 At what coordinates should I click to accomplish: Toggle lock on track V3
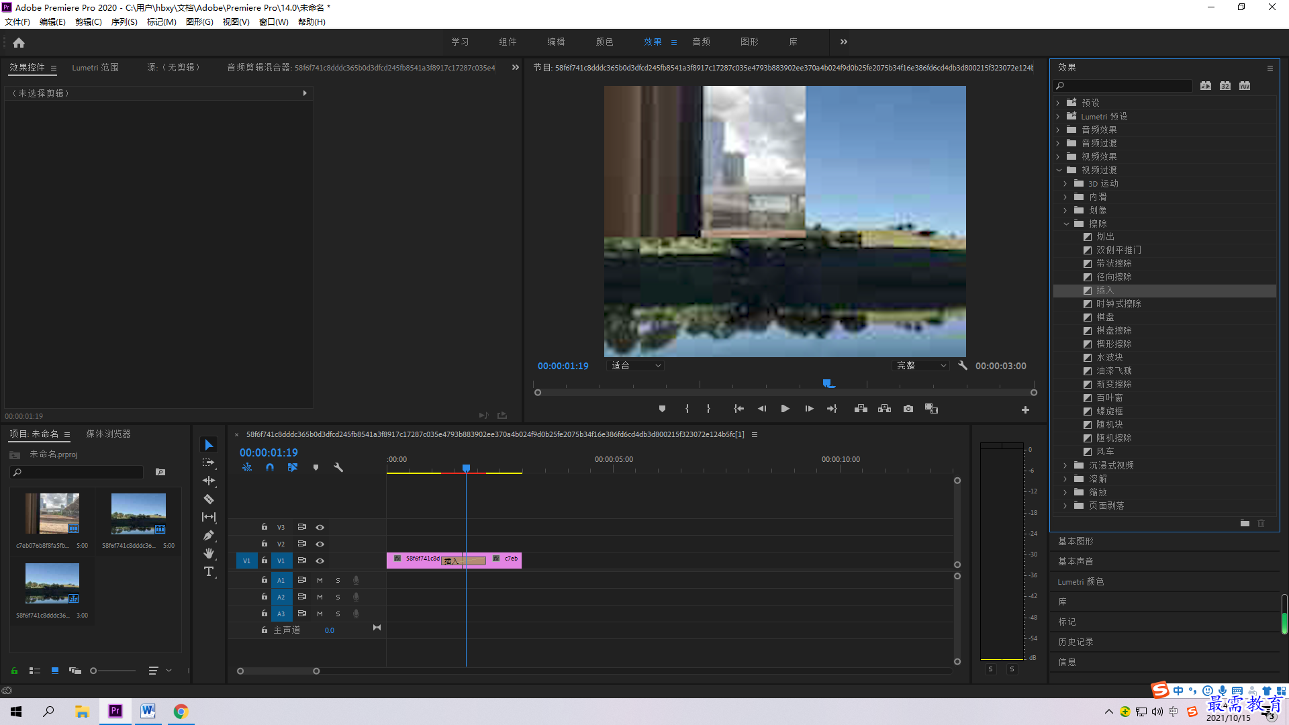click(x=265, y=527)
